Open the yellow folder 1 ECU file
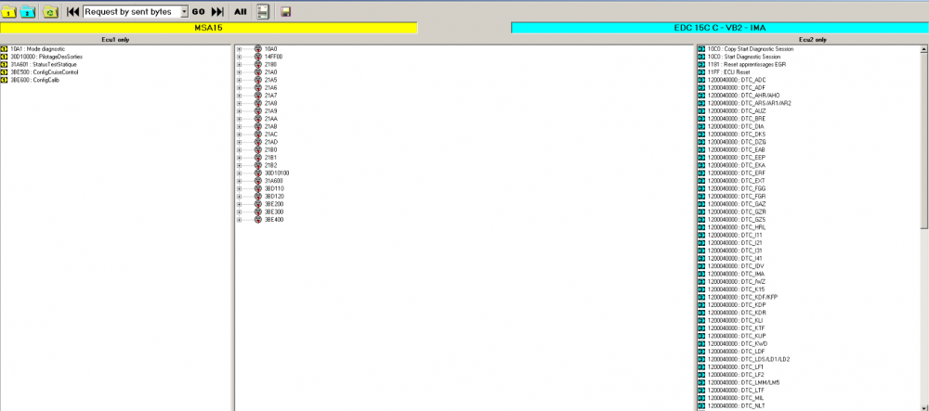The width and height of the screenshot is (929, 411). point(9,12)
